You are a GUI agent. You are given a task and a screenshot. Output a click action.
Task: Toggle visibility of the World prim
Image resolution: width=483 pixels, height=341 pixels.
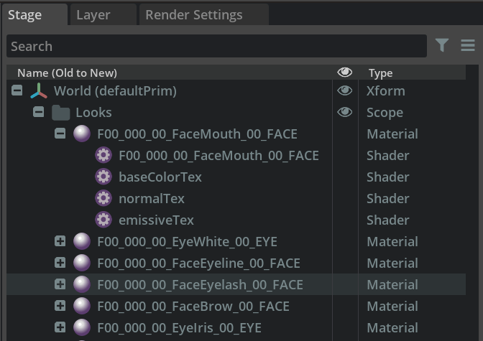click(345, 91)
